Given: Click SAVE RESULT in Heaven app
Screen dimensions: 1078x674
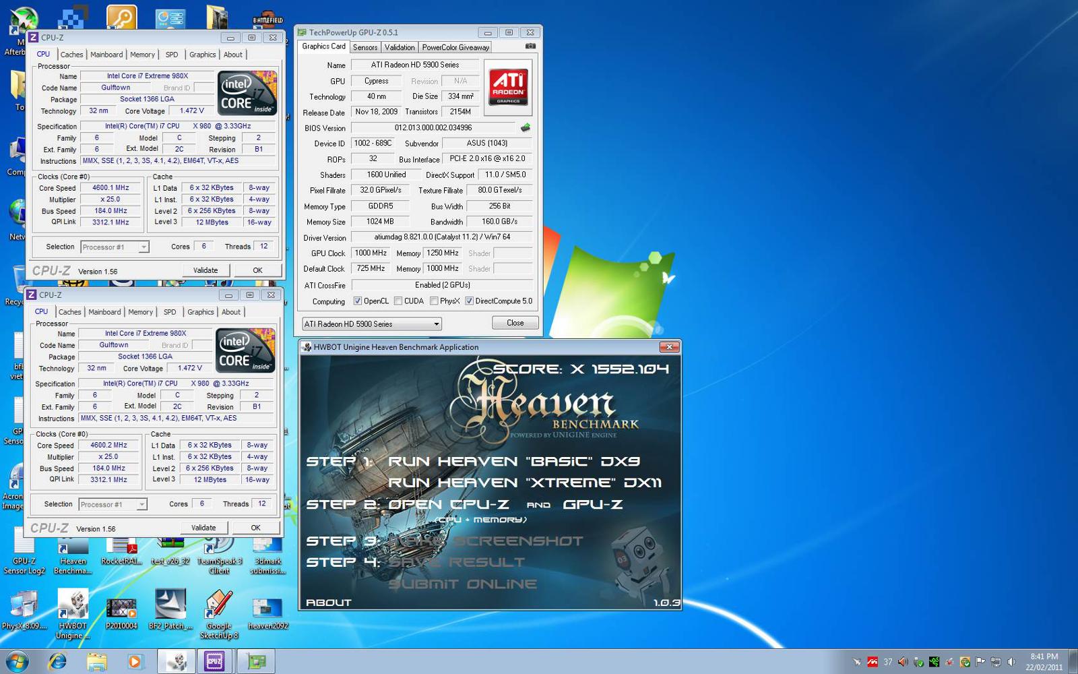Looking at the screenshot, I should point(457,562).
